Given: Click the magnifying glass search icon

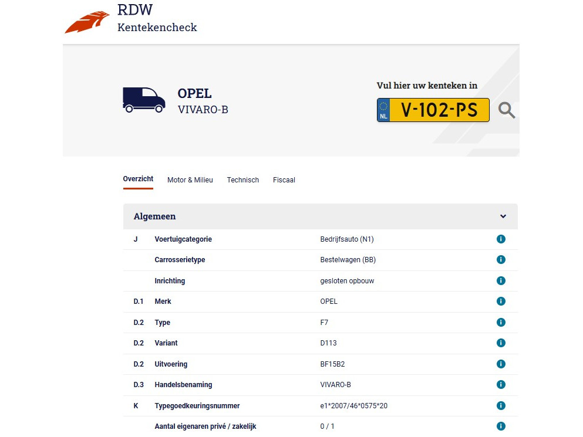Looking at the screenshot, I should click(x=507, y=110).
